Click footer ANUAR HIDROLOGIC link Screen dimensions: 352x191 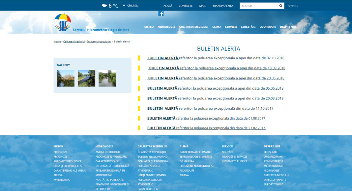[x=108, y=152]
